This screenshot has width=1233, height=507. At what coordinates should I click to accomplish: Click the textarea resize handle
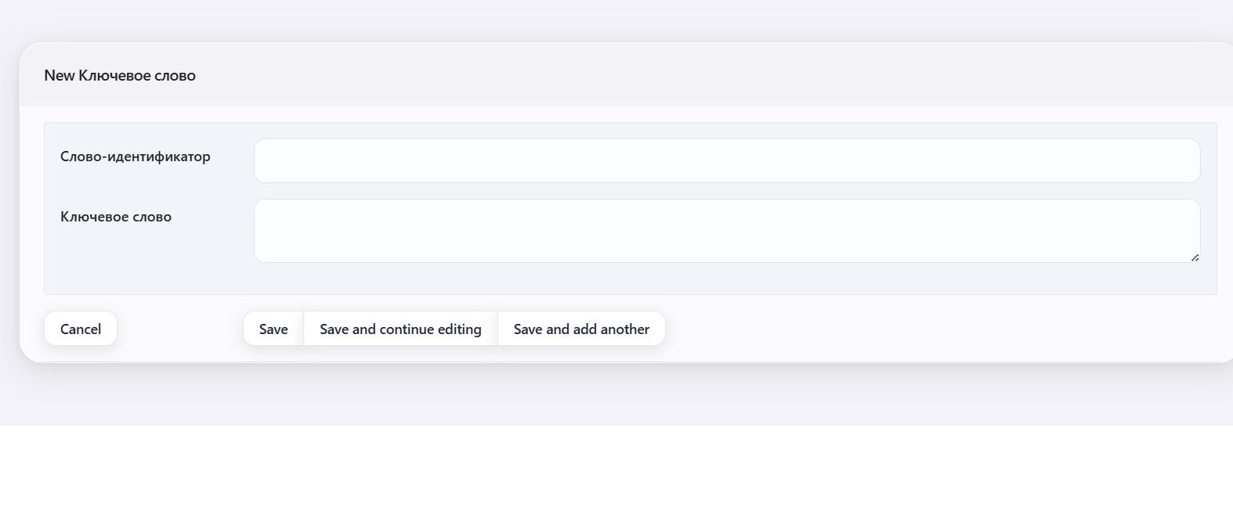pyautogui.click(x=1195, y=257)
